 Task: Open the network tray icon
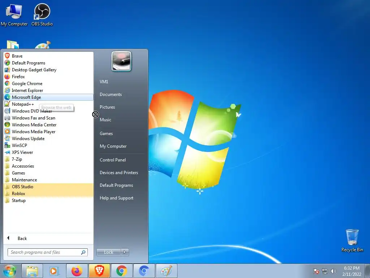[325, 271]
